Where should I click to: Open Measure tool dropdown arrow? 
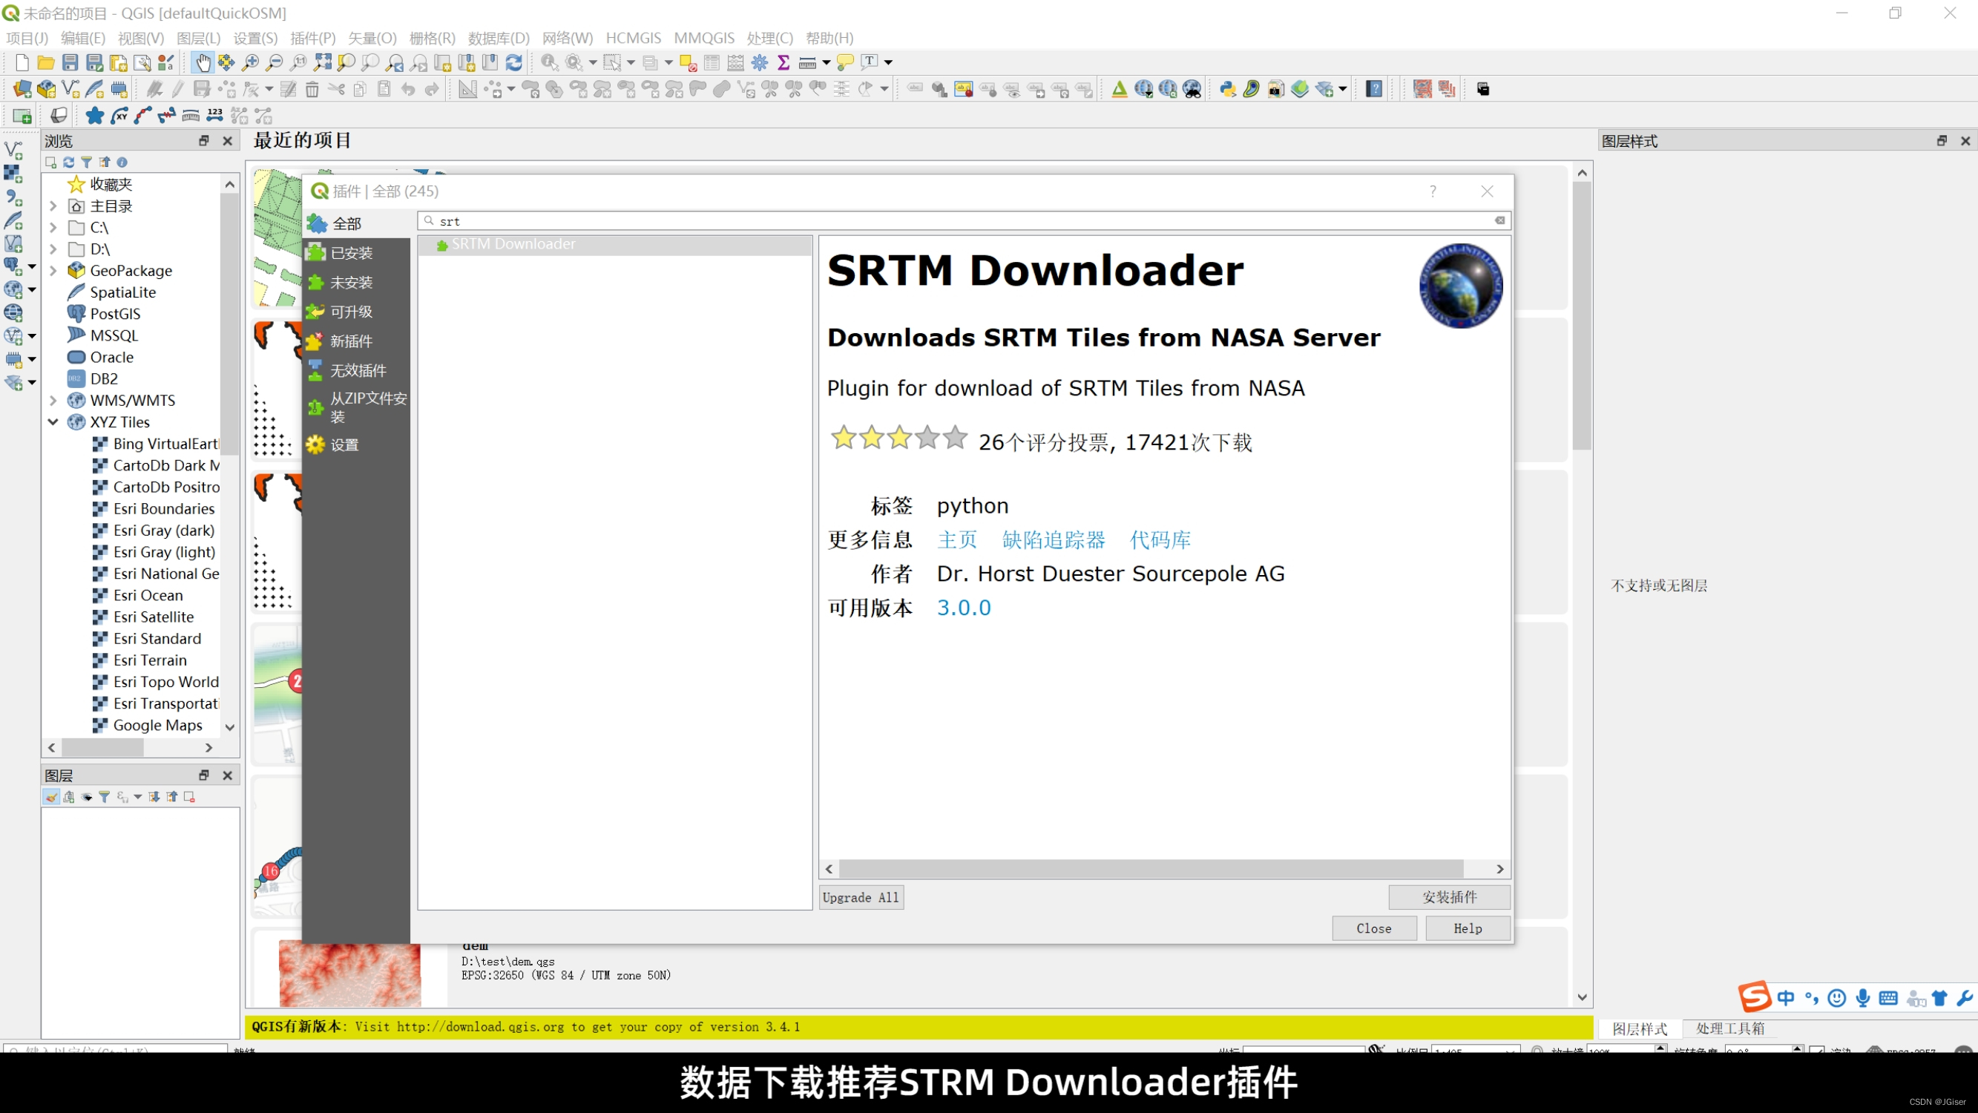point(827,63)
